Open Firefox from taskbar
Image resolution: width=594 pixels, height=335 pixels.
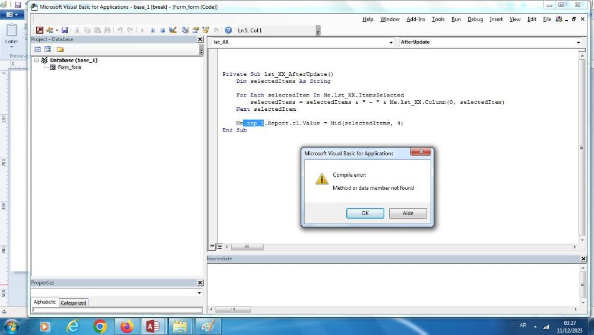click(127, 326)
